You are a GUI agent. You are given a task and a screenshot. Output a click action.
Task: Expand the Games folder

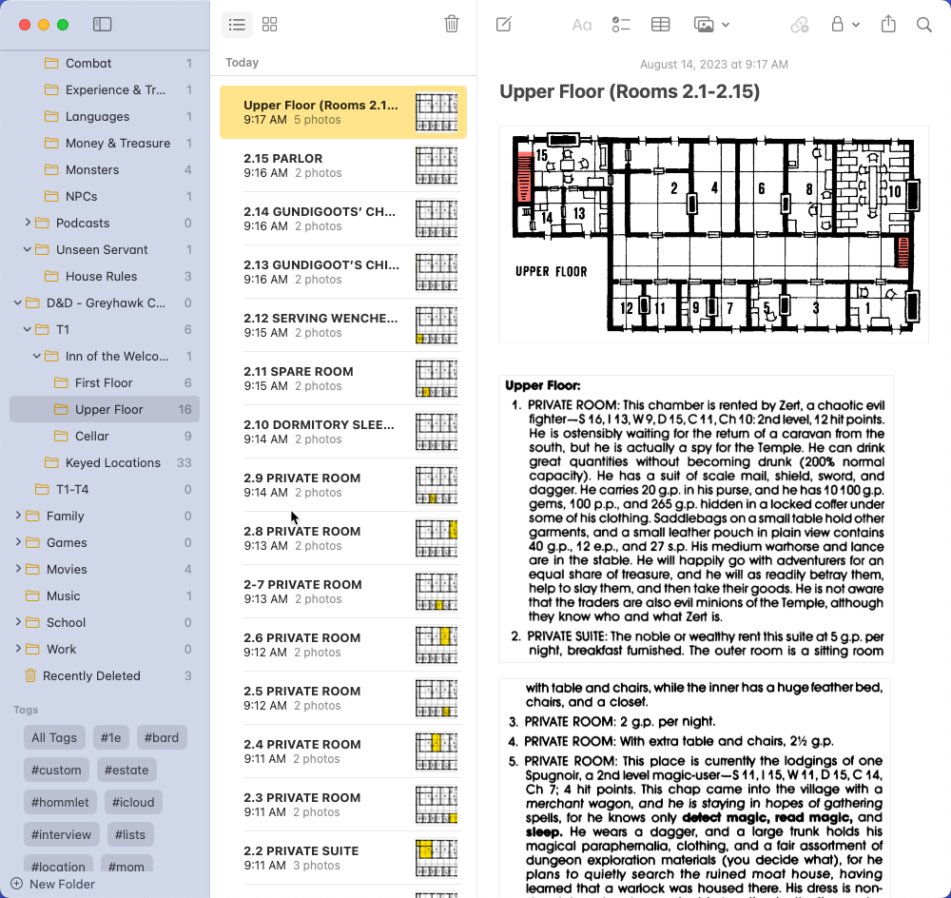17,542
